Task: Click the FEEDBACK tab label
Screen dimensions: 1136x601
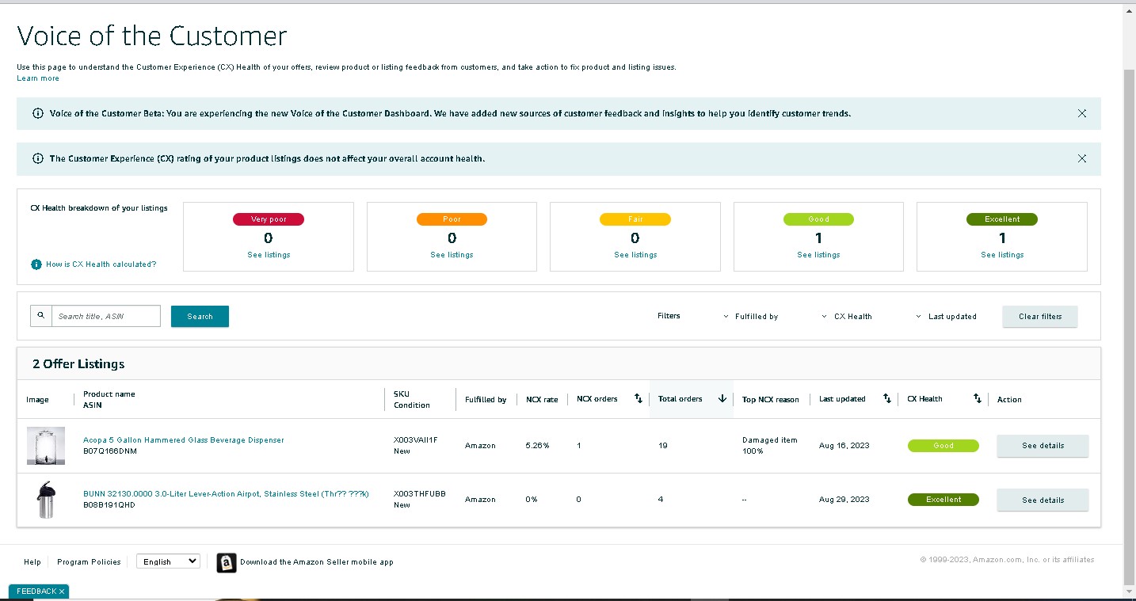Action: [36, 591]
